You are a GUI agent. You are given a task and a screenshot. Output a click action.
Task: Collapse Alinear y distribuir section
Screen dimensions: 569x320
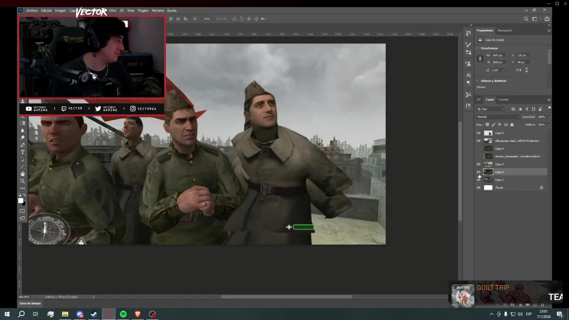(477, 80)
